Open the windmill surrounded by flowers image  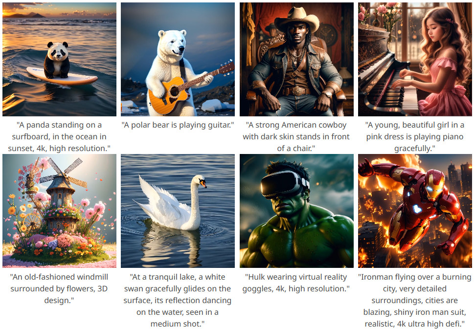click(59, 211)
